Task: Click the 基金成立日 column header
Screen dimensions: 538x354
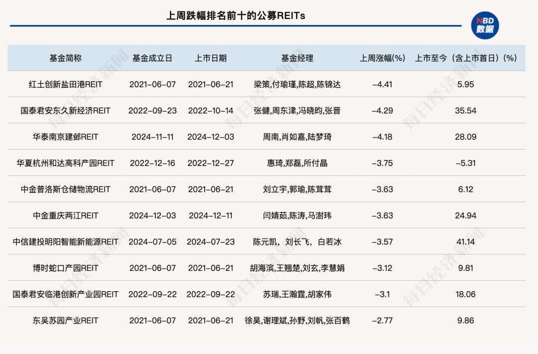Action: click(152, 58)
